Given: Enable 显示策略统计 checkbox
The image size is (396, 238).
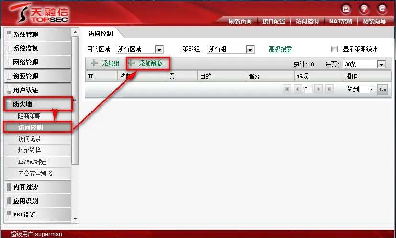Looking at the screenshot, I should [x=334, y=49].
